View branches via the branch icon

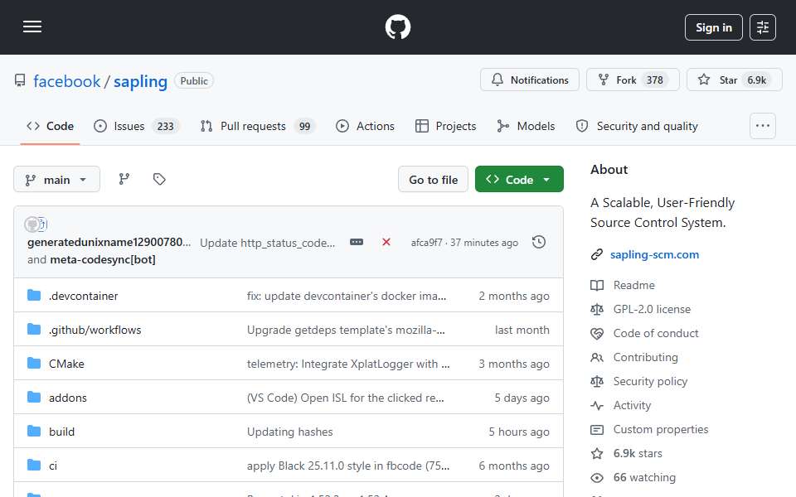124,179
